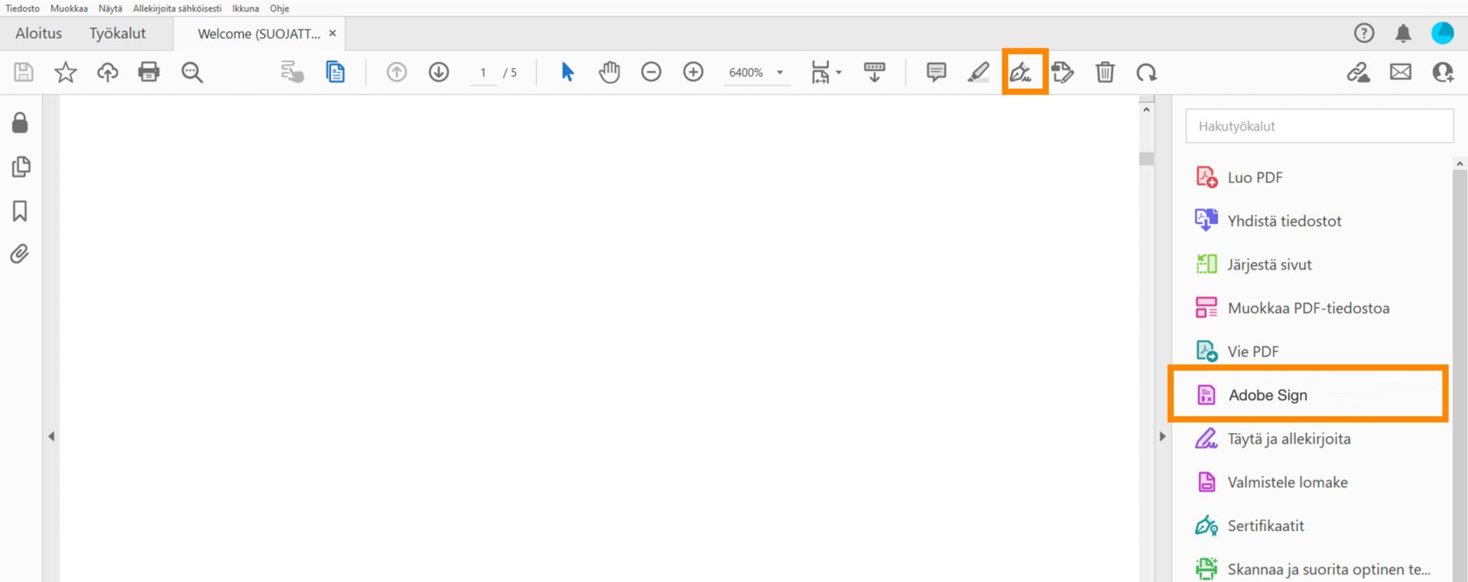
Task: Close the Welcome document tab
Action: click(x=333, y=34)
